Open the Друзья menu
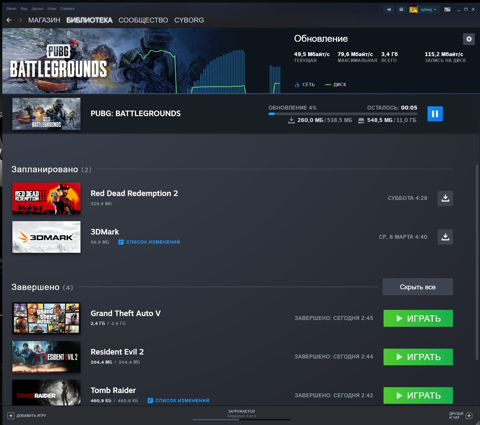This screenshot has width=480, height=425. point(37,8)
